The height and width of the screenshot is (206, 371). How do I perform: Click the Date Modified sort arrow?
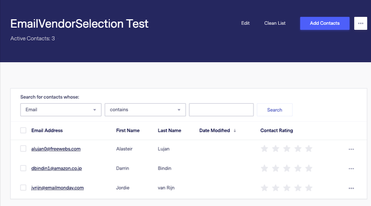click(235, 131)
